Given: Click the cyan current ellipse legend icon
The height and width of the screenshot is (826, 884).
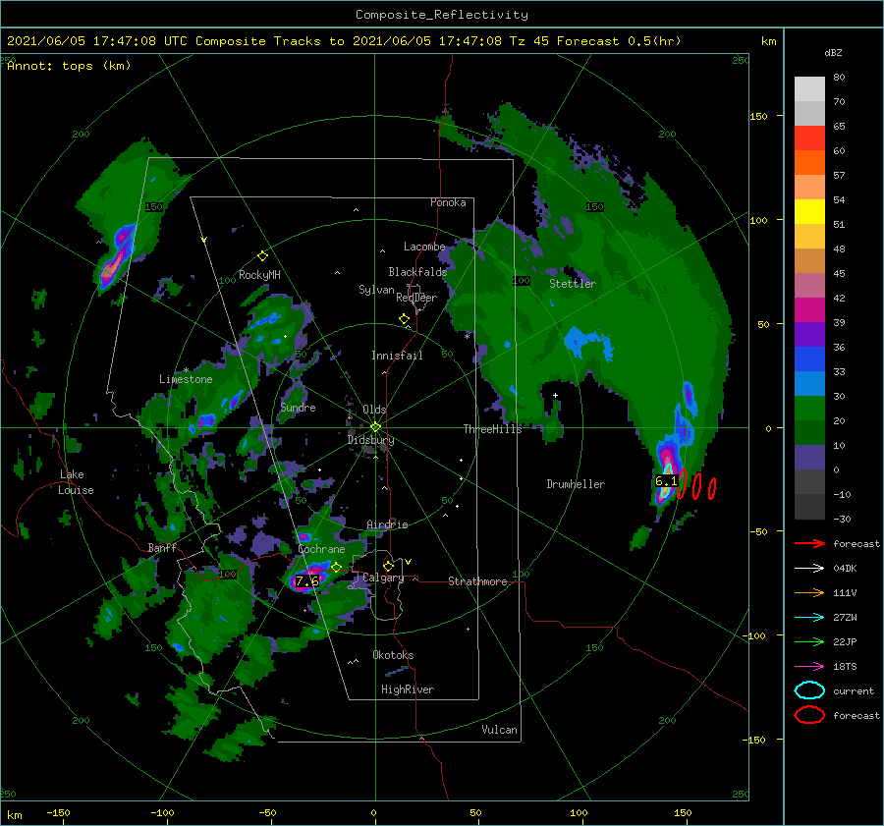Looking at the screenshot, I should tap(809, 690).
